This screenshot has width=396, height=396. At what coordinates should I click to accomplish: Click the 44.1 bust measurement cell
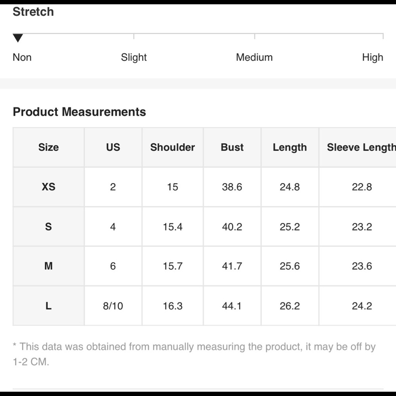tap(232, 306)
